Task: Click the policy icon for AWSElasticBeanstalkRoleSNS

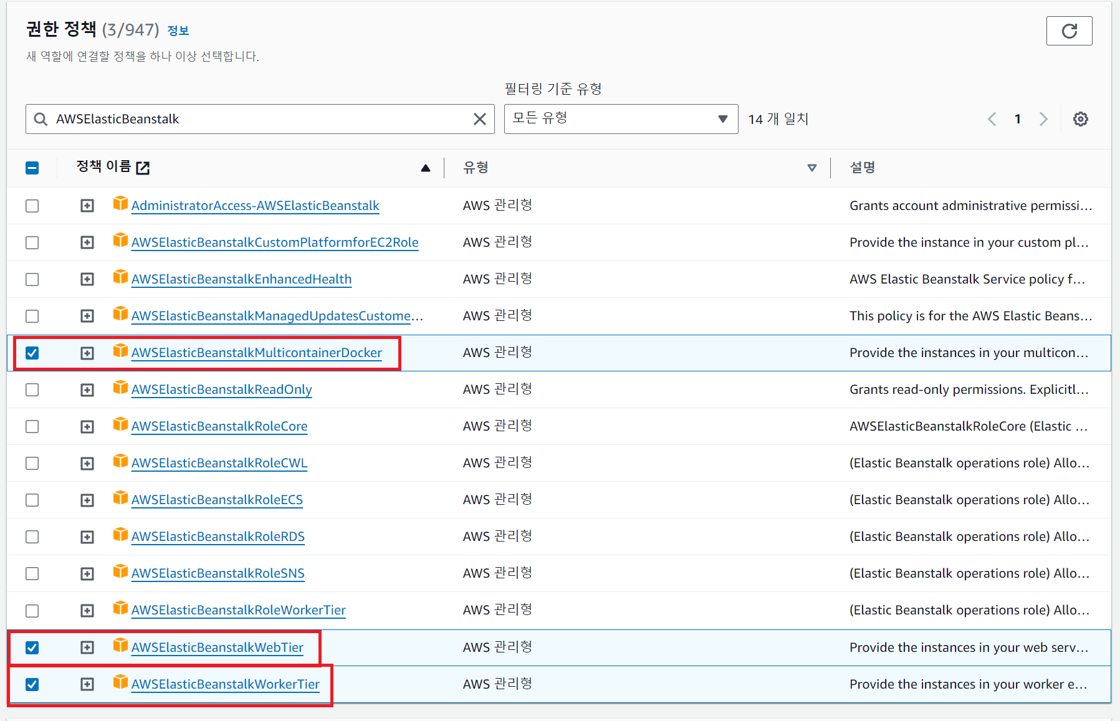Action: [x=120, y=572]
